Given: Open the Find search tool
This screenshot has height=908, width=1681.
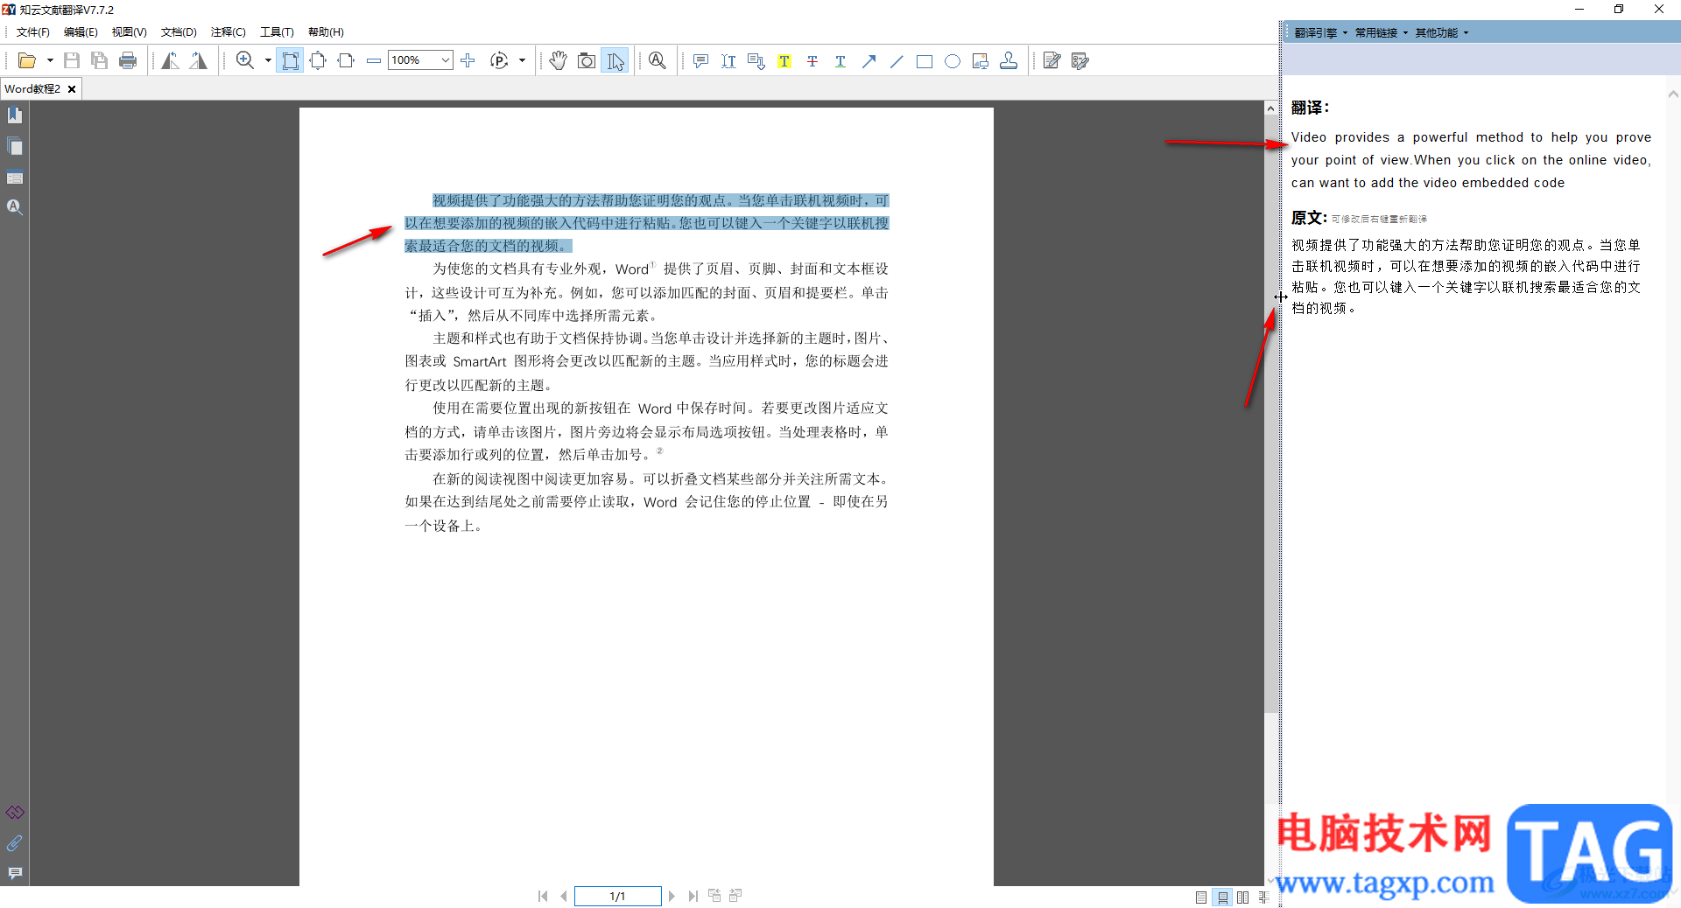Looking at the screenshot, I should [658, 60].
